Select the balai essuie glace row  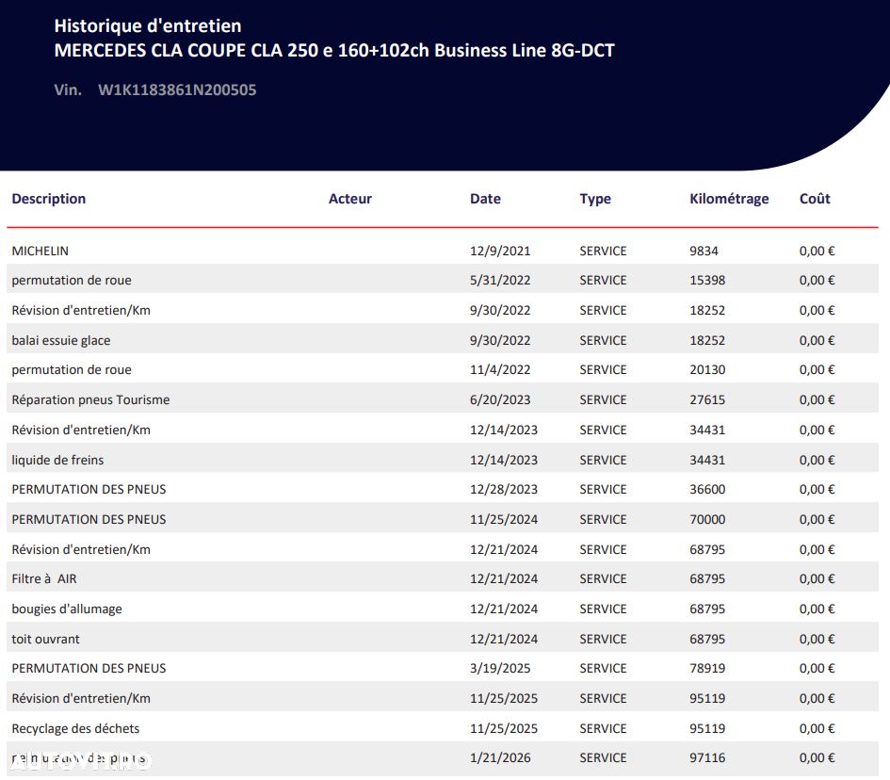pyautogui.click(x=443, y=340)
